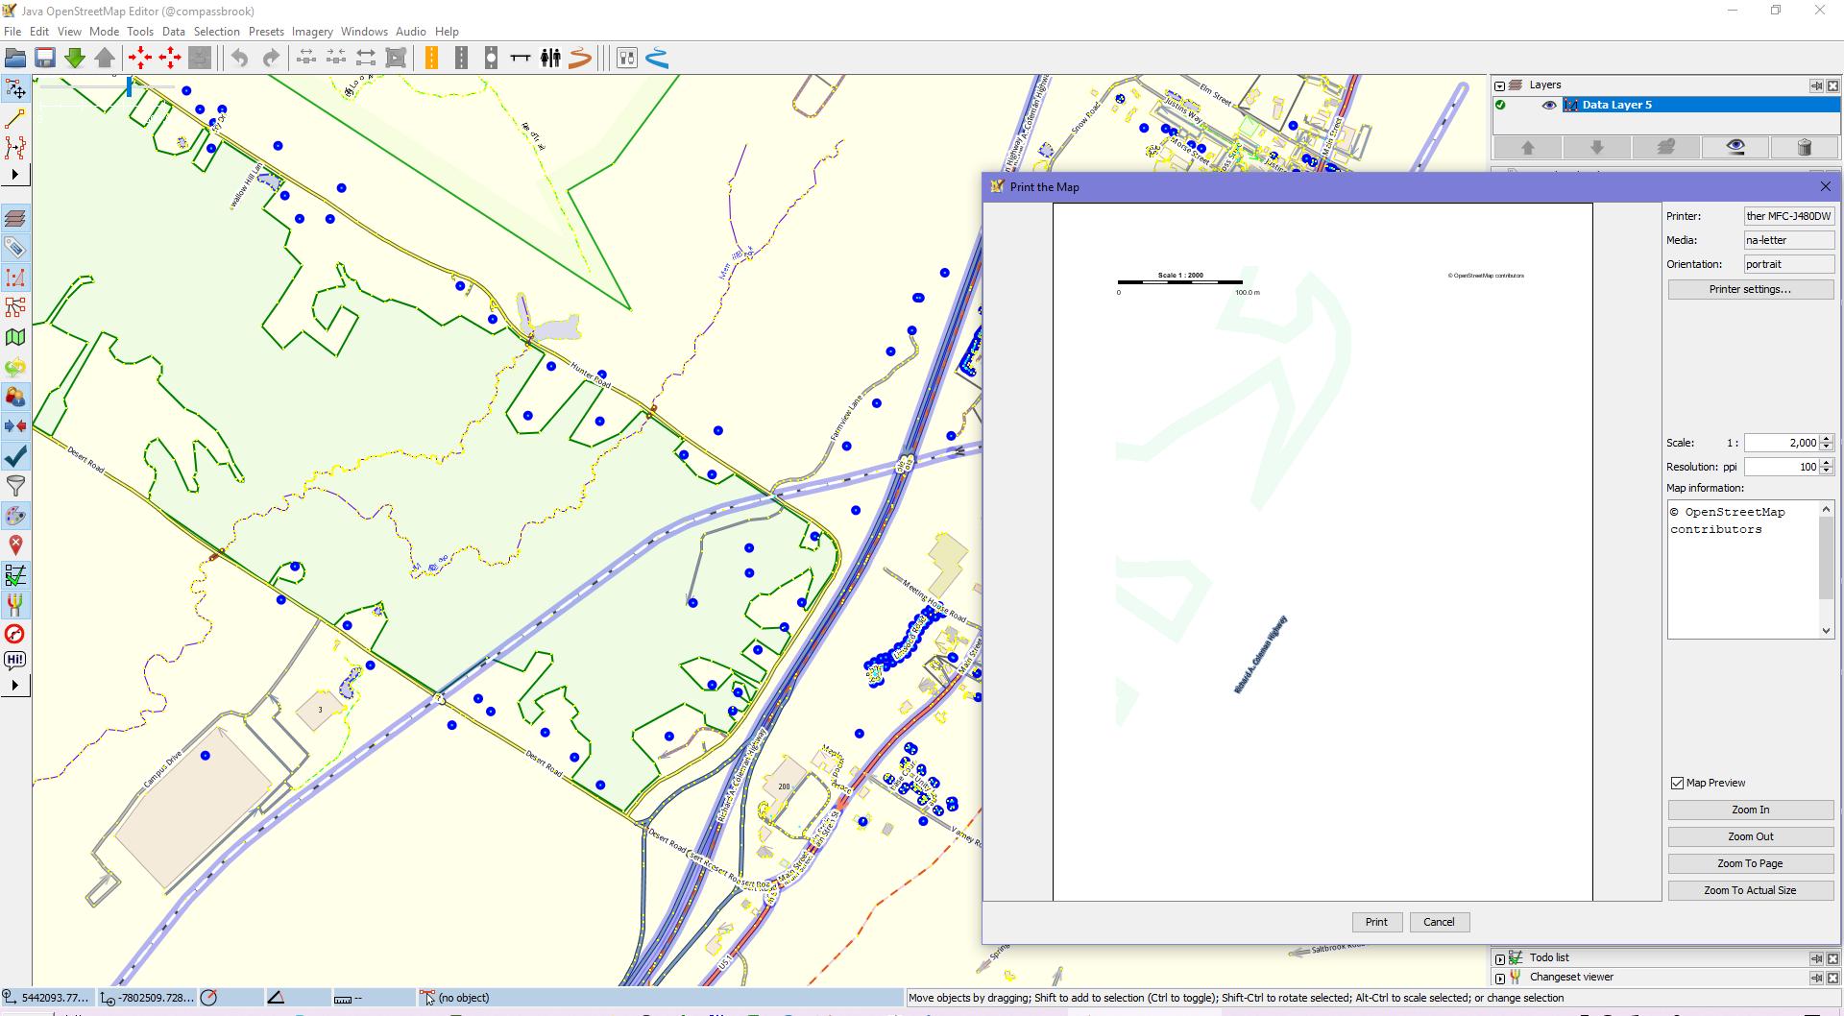Toggle visibility eye of Data Layer 5
This screenshot has height=1016, width=1844.
click(1548, 105)
